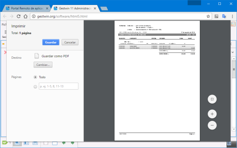The image size is (237, 148).
Task: Click the fit to page icon
Action: click(x=212, y=99)
